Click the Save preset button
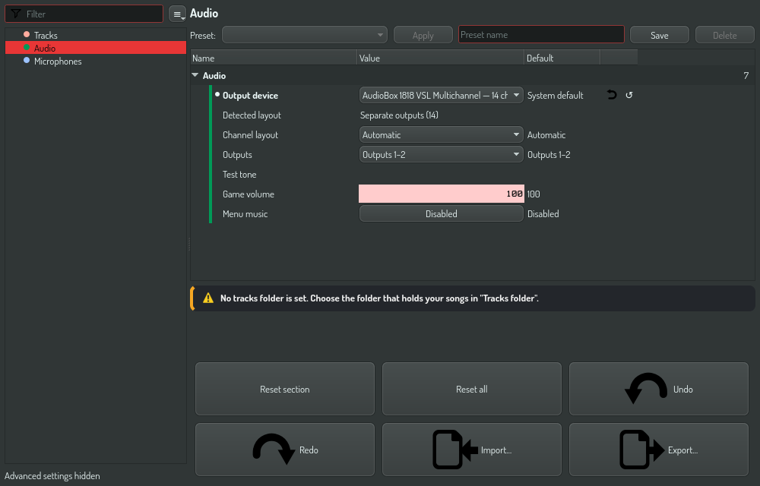The width and height of the screenshot is (760, 486). tap(659, 35)
